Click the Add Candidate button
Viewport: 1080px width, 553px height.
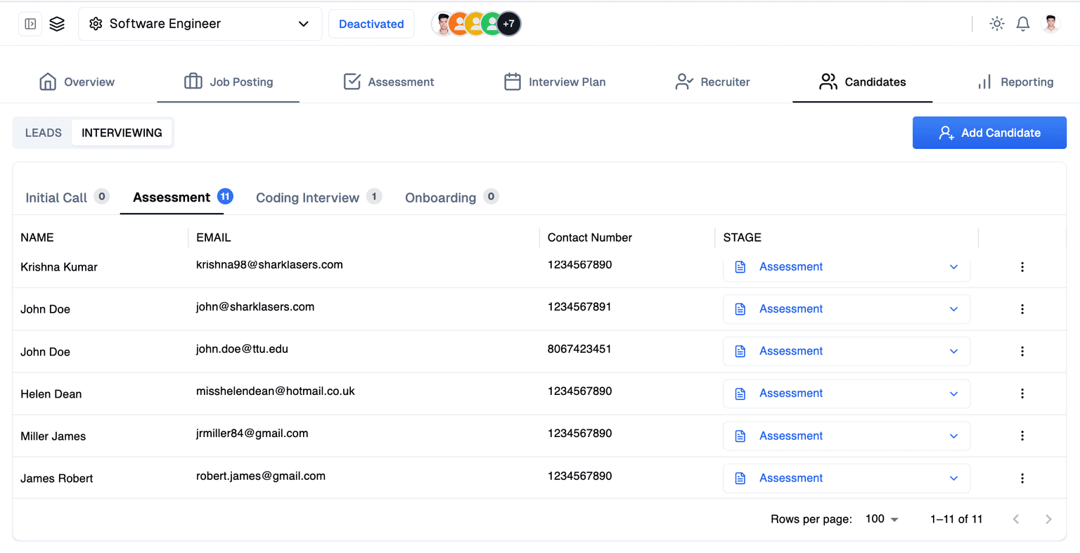tap(989, 133)
